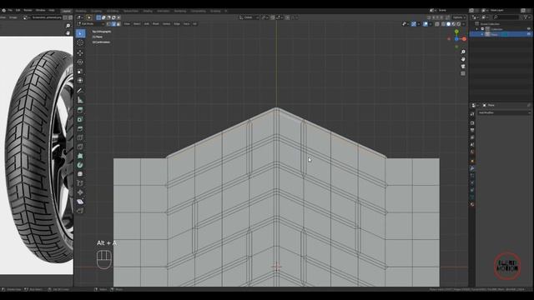Viewport: 534px width, 300px height.
Task: Activate the Spin tool
Action: 80,165
